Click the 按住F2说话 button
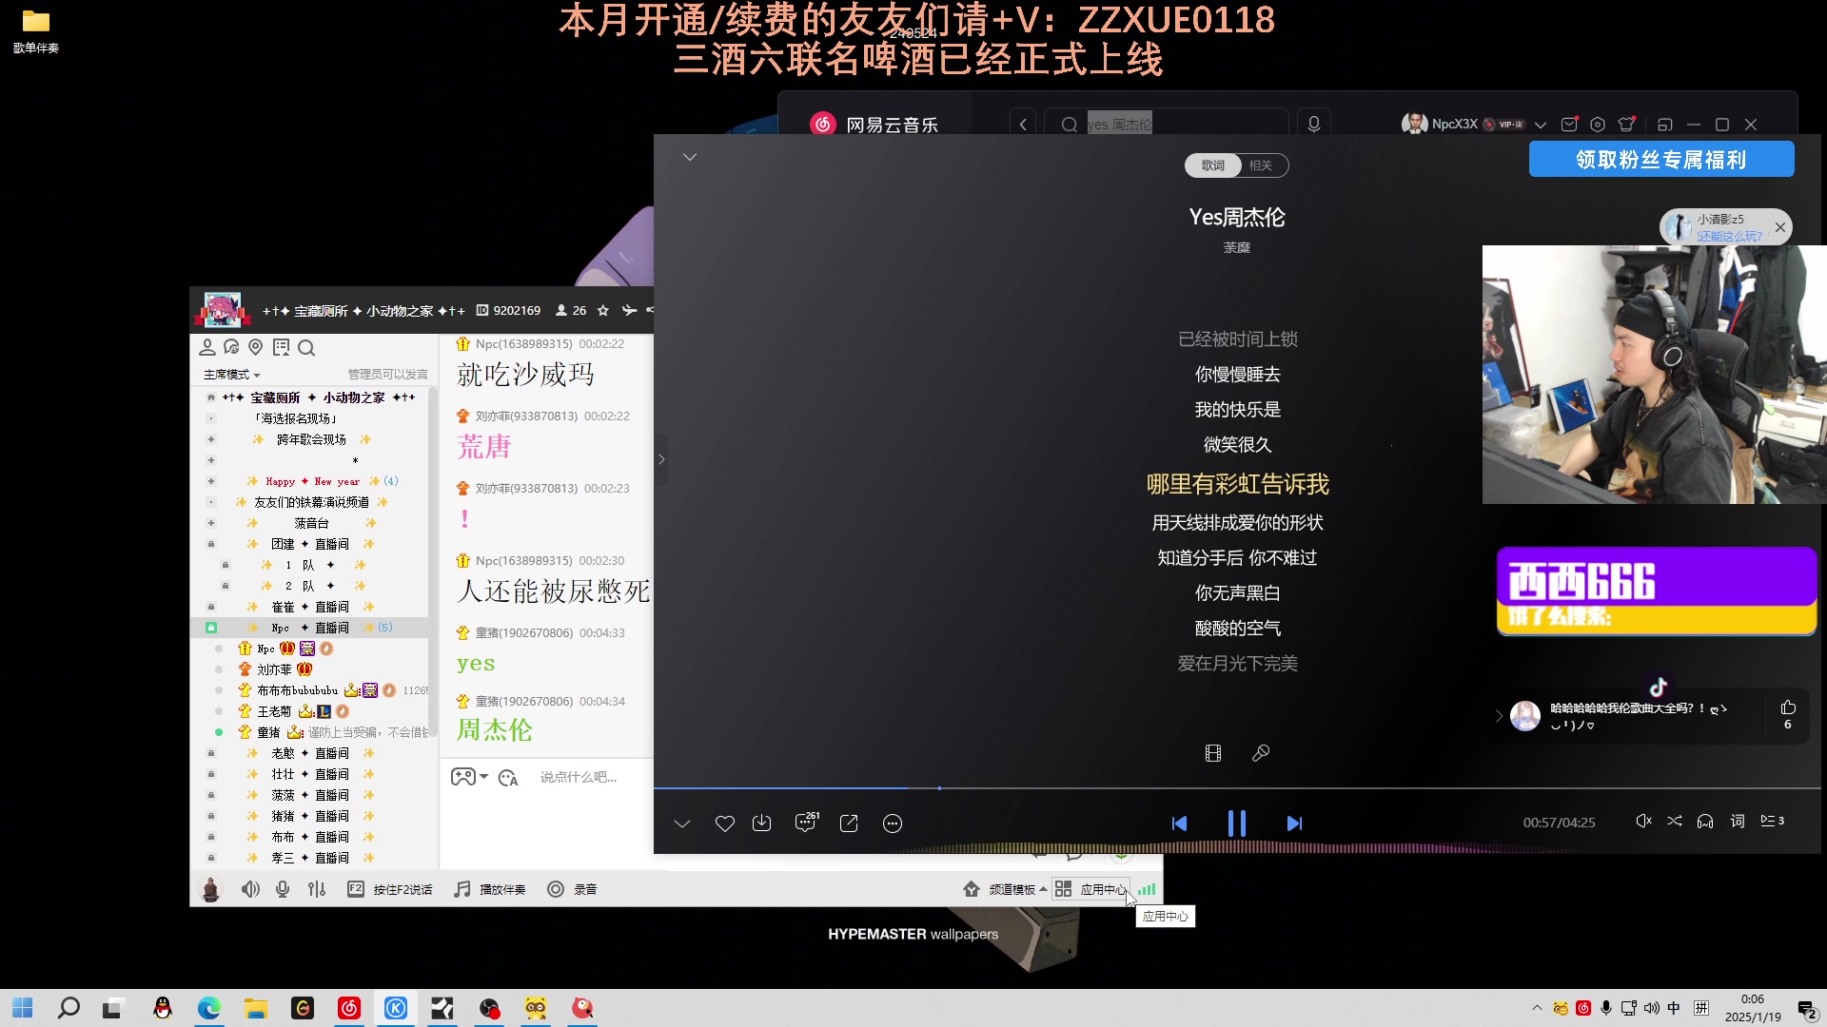 tap(390, 889)
